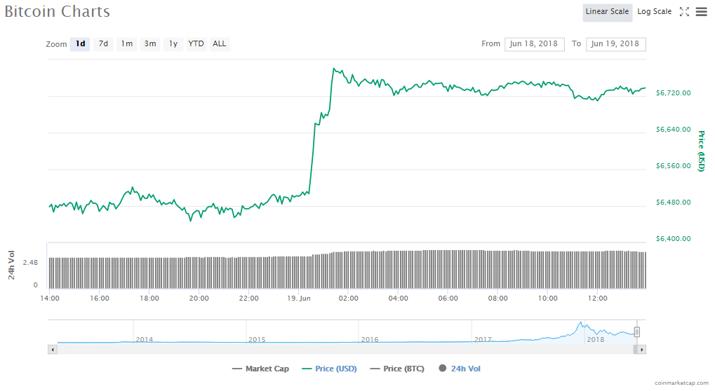The image size is (715, 391).
Task: Zoom chart to YTD
Action: coord(196,44)
